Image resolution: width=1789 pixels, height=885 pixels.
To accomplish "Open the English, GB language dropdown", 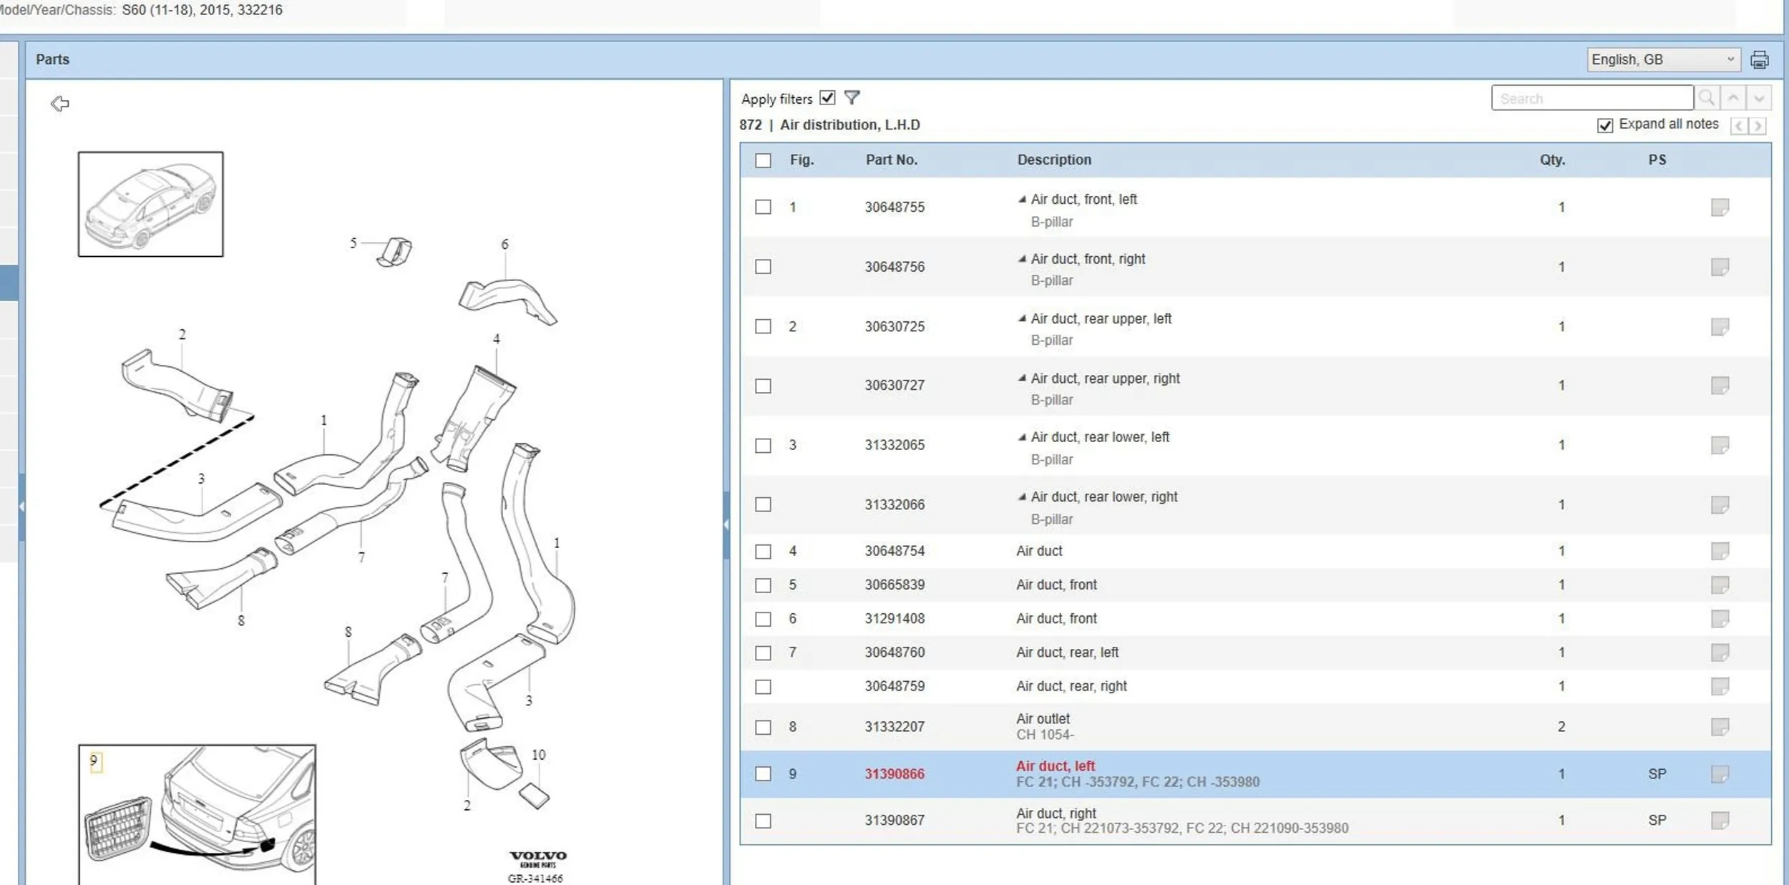I will tap(1662, 59).
